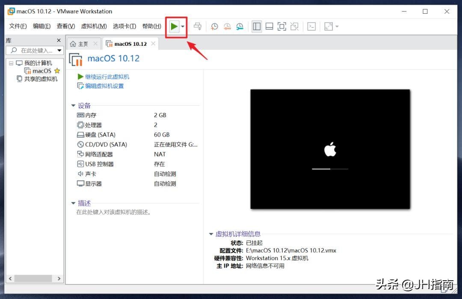Open the 处理器 processor device entry

pyautogui.click(x=89, y=125)
